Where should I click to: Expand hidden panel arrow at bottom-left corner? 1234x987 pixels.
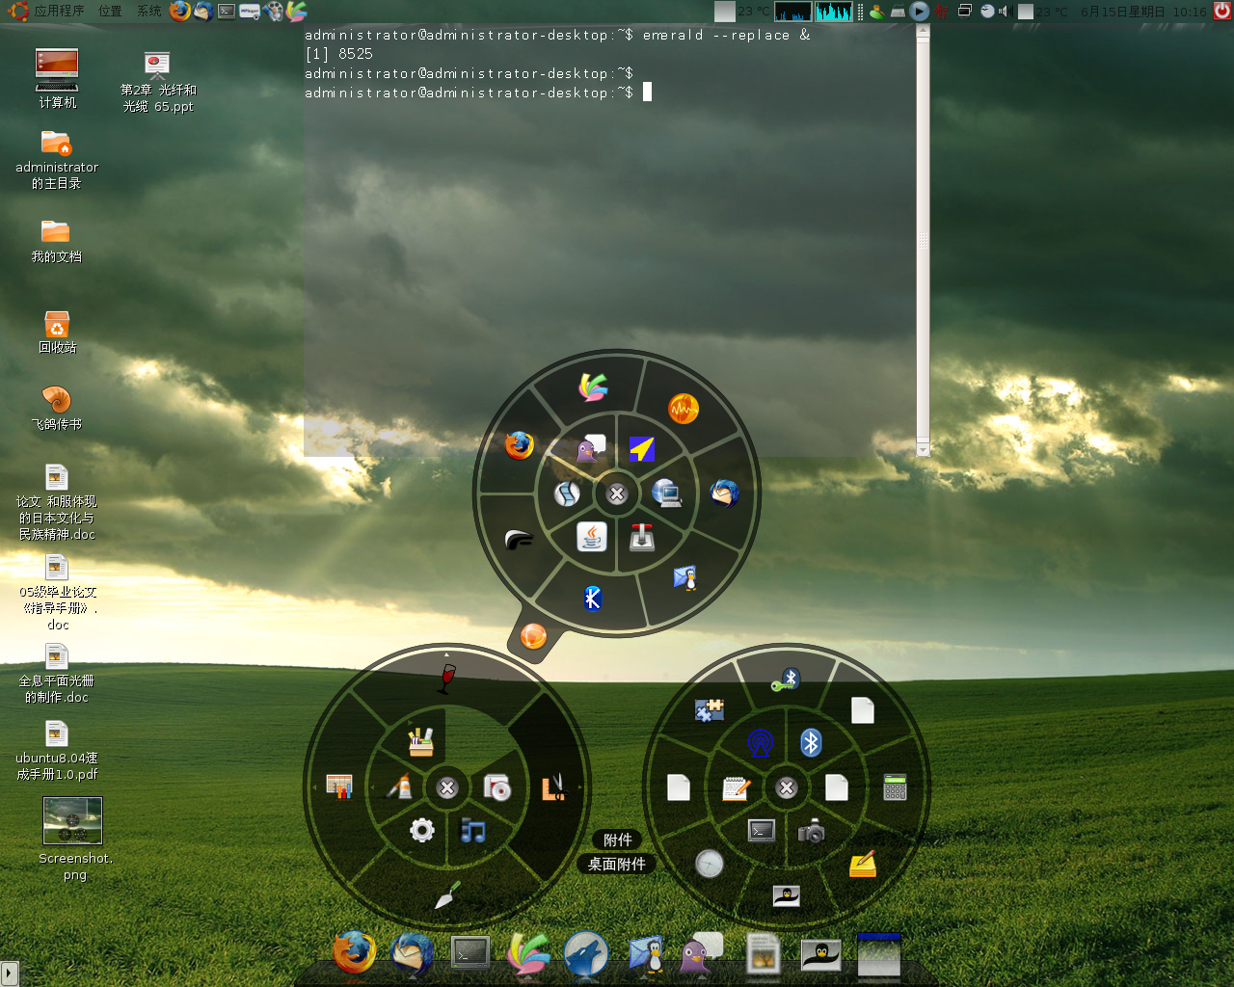(x=9, y=973)
